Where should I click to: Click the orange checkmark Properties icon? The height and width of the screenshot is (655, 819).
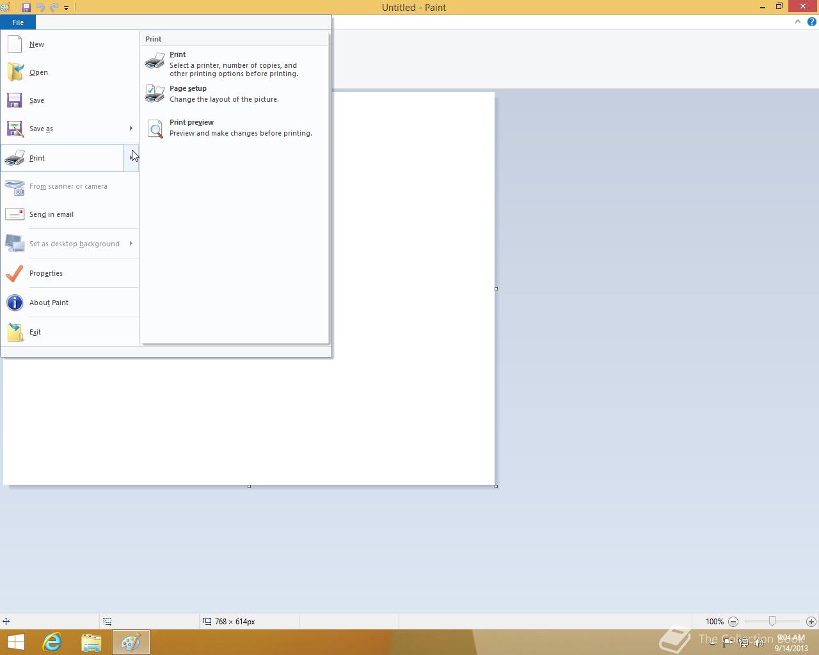[15, 273]
